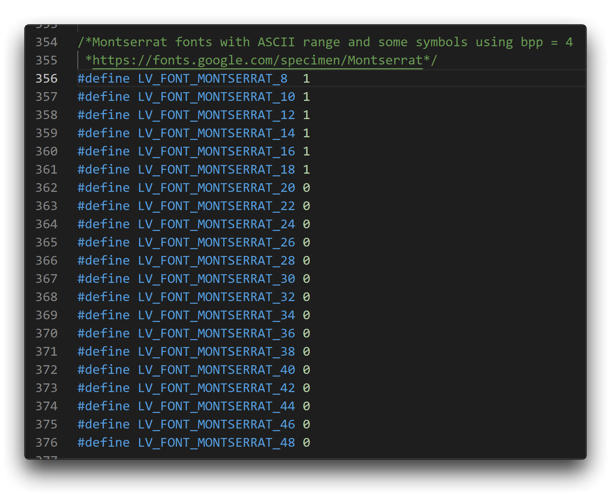Click line number 376 in the gutter
611x496 pixels.
click(47, 443)
